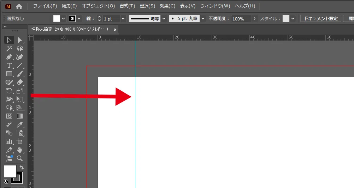The width and height of the screenshot is (354, 188).
Task: Go to the Home screen icon
Action: (x=19, y=7)
